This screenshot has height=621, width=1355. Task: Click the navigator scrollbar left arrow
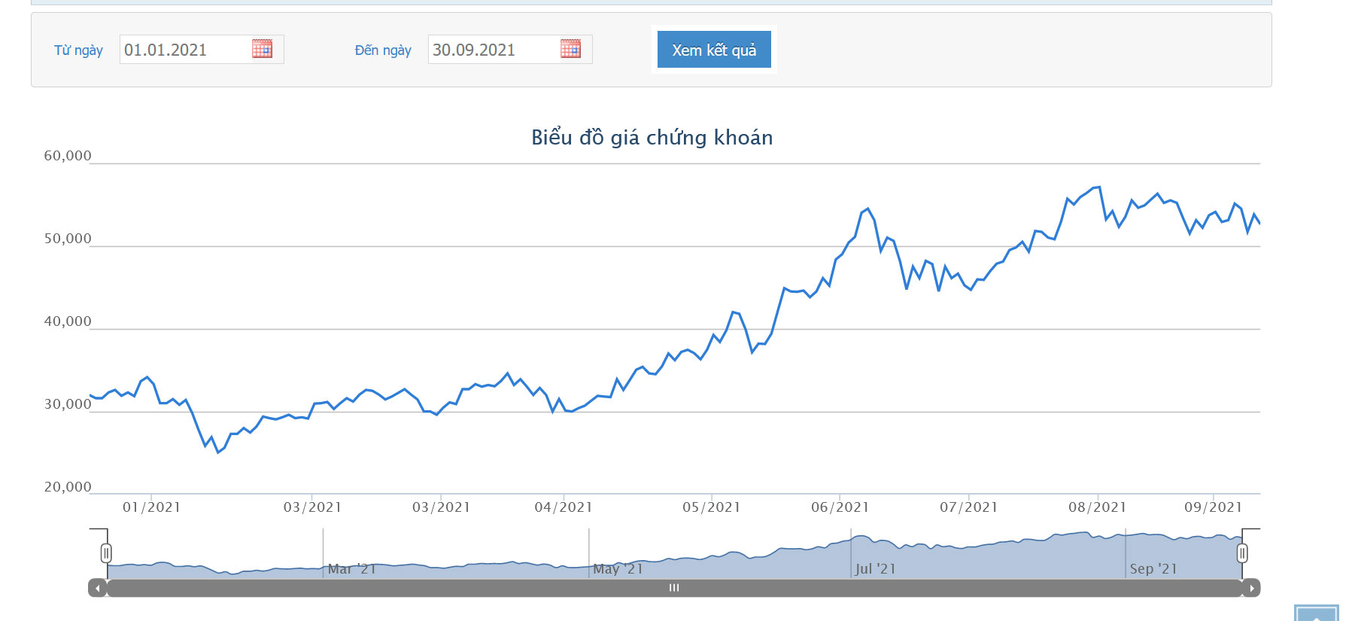pyautogui.click(x=98, y=588)
